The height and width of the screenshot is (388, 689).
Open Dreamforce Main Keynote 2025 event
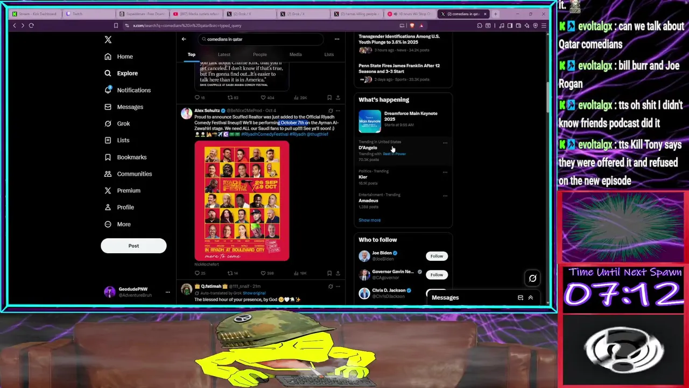pyautogui.click(x=403, y=121)
